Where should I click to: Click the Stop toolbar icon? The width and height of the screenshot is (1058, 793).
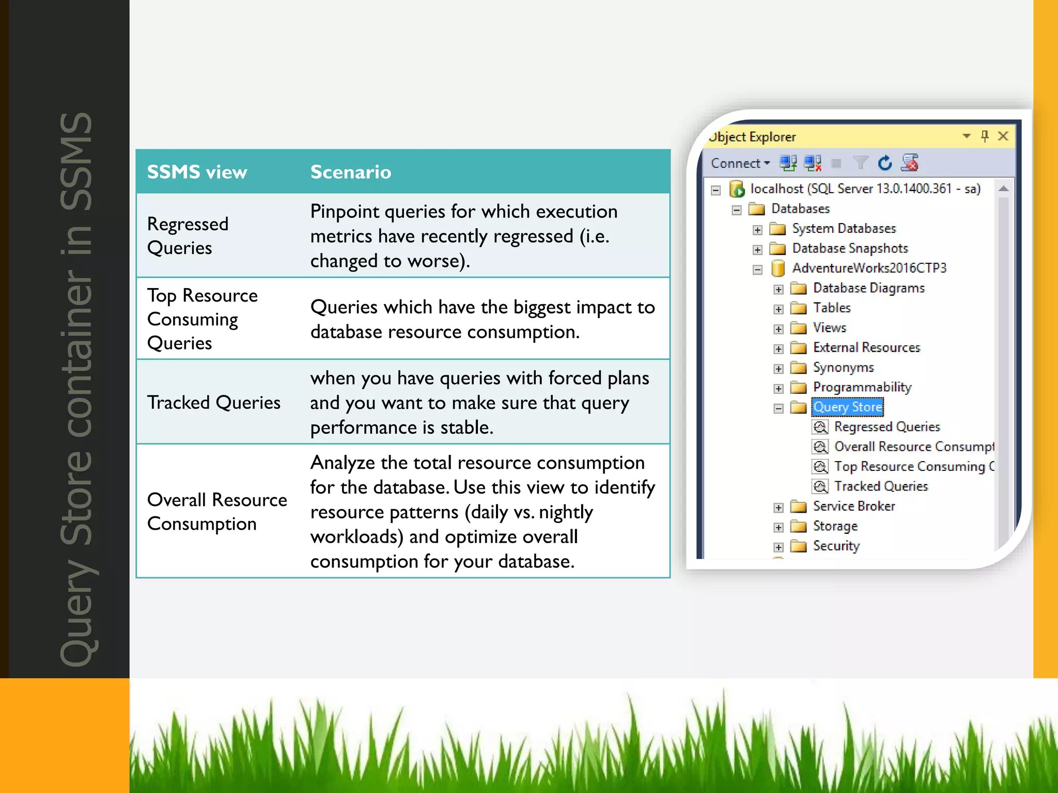(836, 164)
